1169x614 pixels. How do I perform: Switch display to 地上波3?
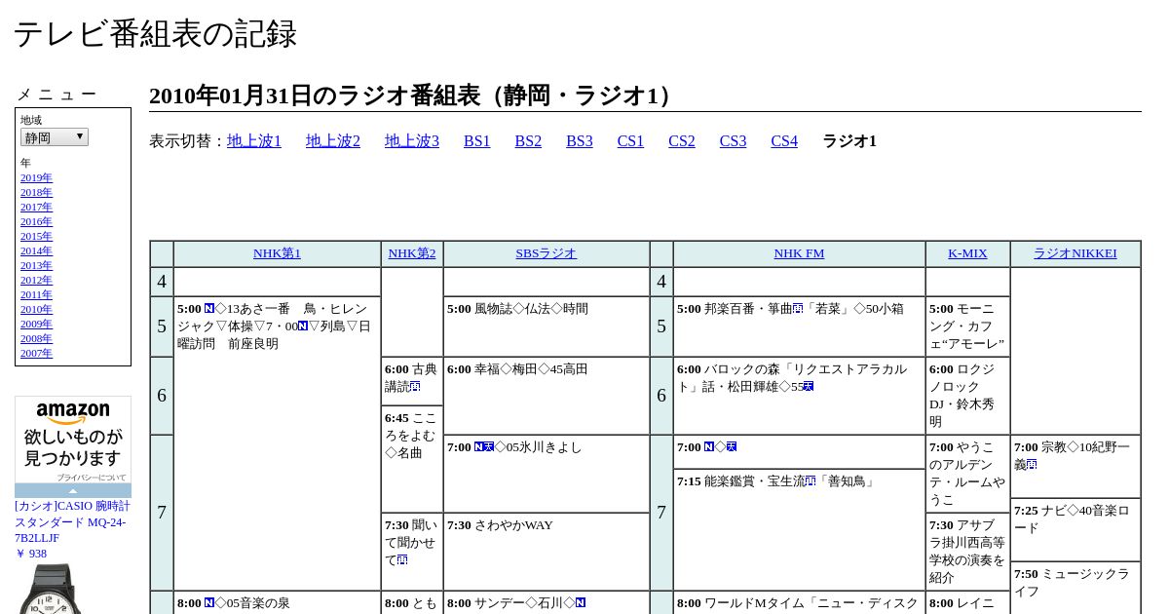(x=412, y=141)
